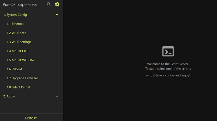
Task: Expand the Audio group chevron
Action: click(x=57, y=96)
